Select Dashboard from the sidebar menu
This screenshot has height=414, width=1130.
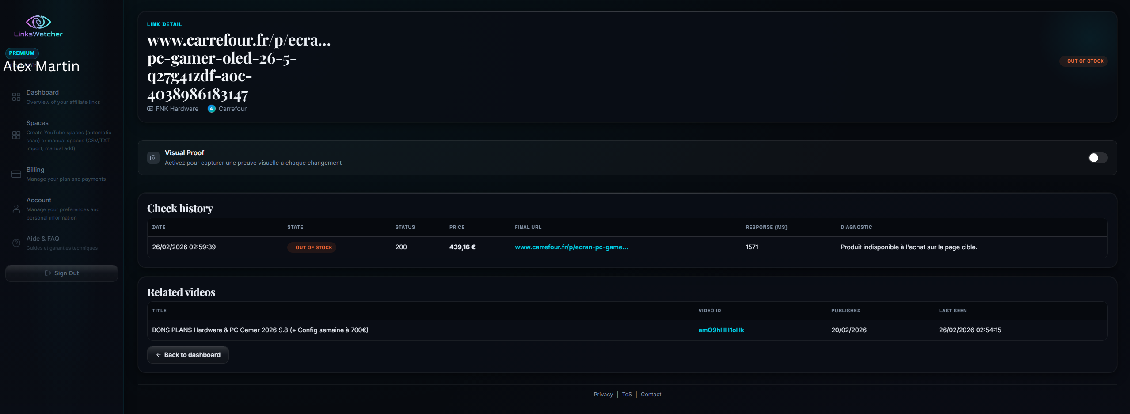coord(42,92)
